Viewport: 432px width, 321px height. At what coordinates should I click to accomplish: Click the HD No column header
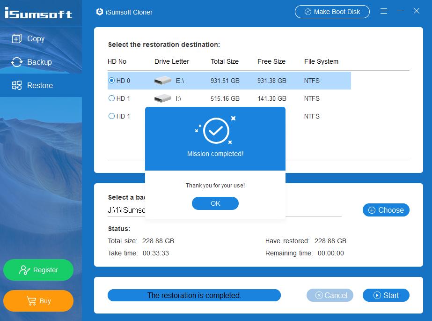click(117, 61)
